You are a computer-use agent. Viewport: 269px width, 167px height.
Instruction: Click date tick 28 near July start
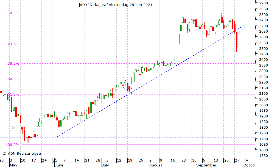(x=98, y=160)
